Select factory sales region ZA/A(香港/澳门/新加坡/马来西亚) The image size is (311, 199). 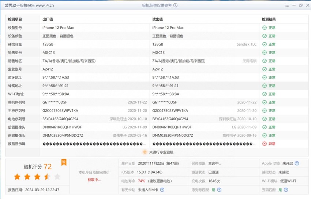pyautogui.click(x=69, y=61)
